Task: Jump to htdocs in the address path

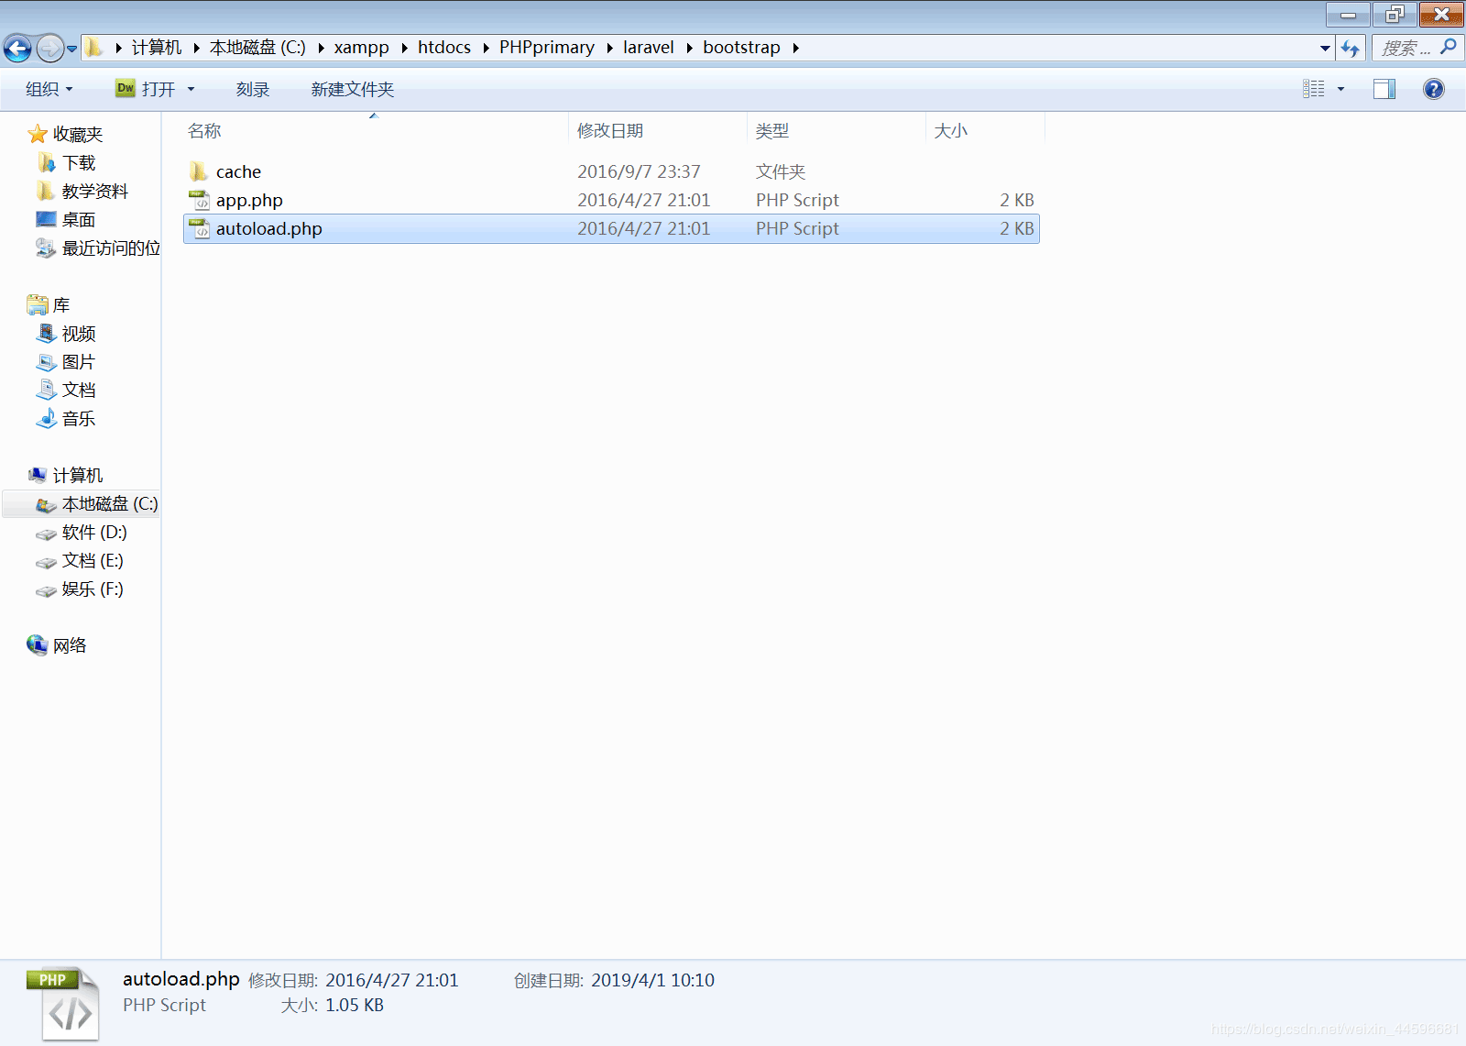Action: pos(444,48)
